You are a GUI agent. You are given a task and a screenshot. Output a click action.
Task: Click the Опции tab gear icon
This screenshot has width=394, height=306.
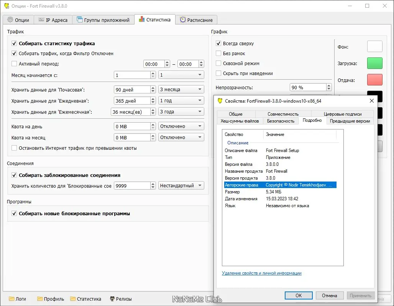[x=10, y=20]
